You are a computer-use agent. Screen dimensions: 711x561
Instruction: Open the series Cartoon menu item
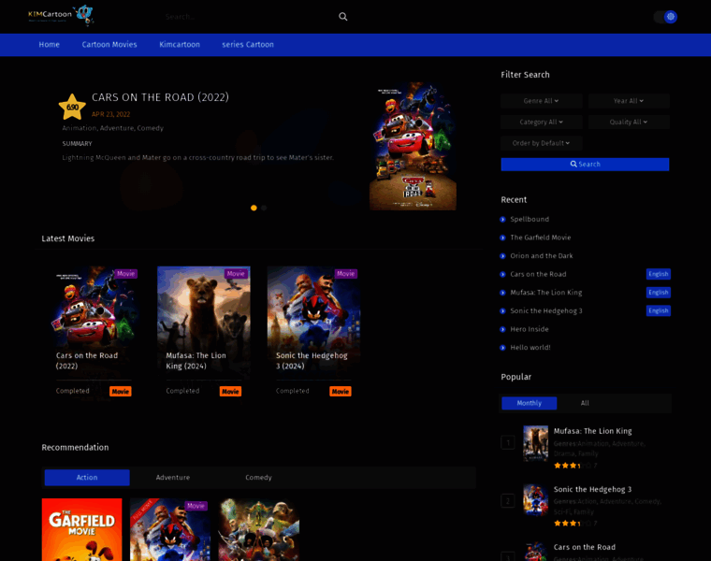coord(248,44)
